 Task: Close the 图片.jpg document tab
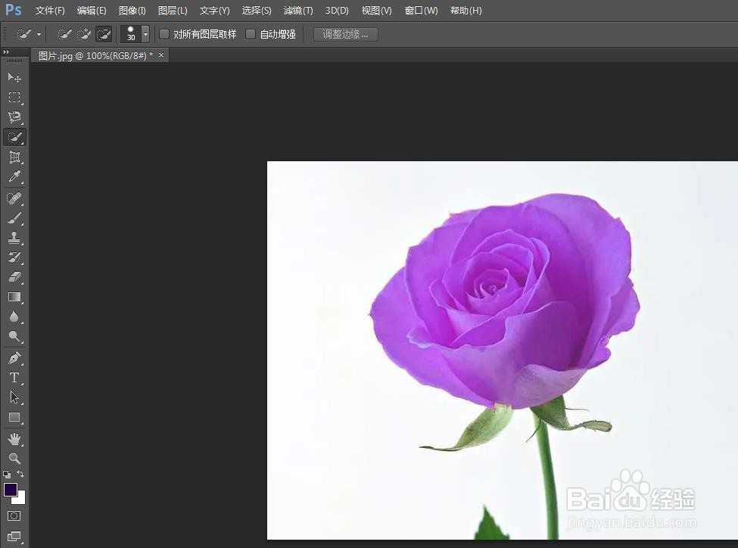pos(161,55)
